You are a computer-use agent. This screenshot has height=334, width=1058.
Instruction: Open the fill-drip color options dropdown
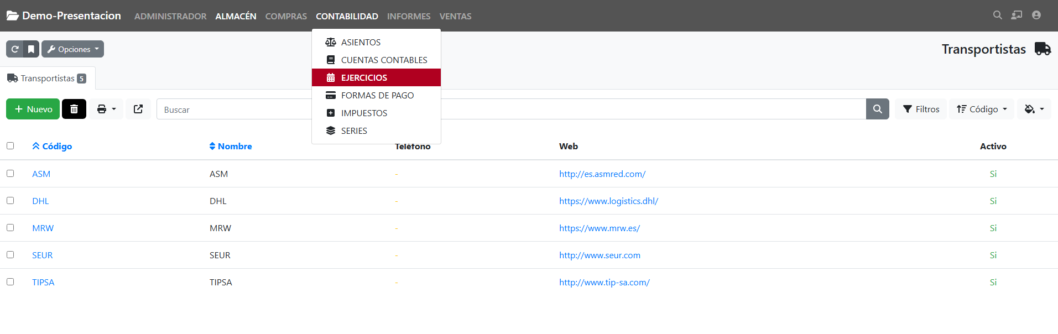(1034, 109)
